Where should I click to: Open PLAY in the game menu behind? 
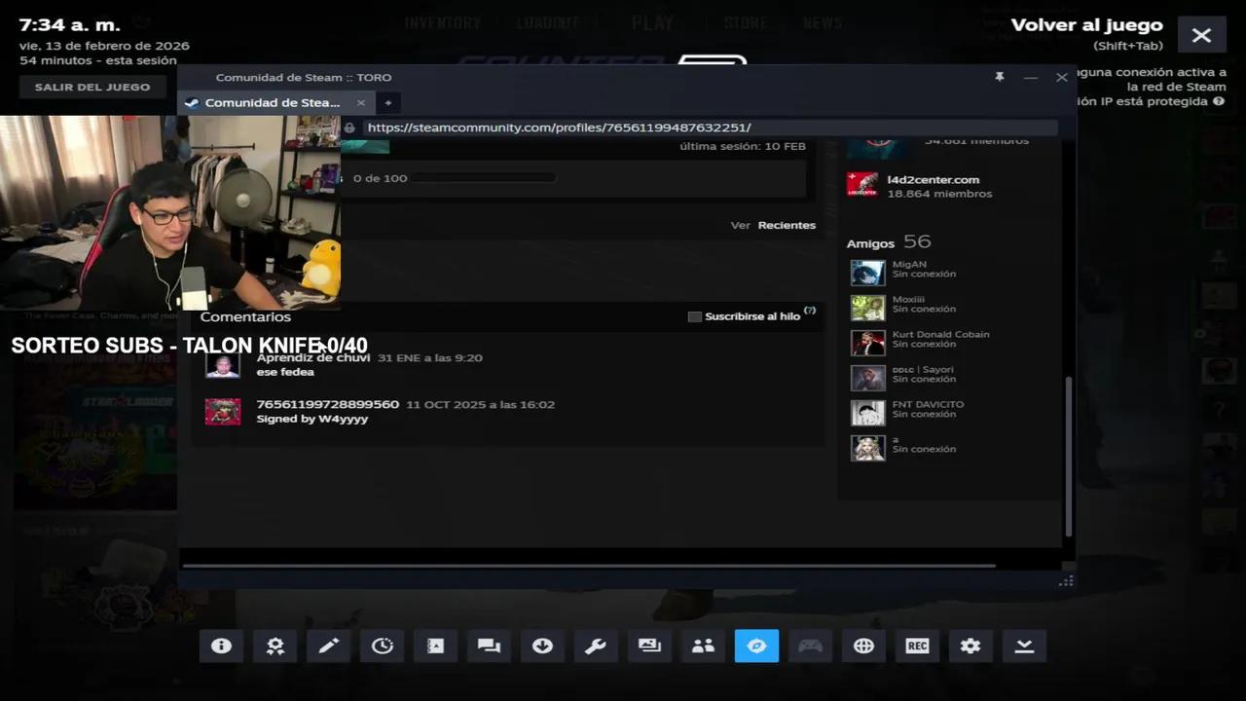[652, 22]
